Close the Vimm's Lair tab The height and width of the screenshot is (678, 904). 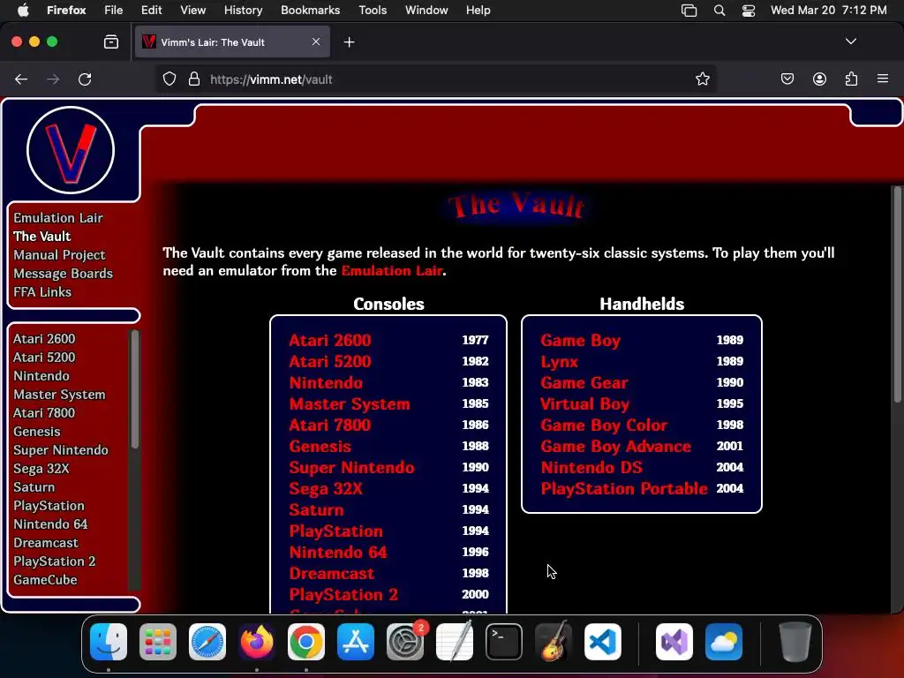[316, 41]
